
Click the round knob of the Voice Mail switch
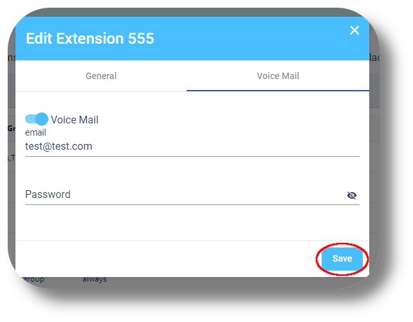point(42,119)
